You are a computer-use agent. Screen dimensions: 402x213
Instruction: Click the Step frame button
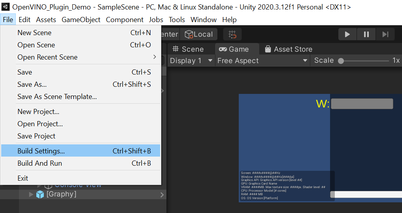click(385, 34)
